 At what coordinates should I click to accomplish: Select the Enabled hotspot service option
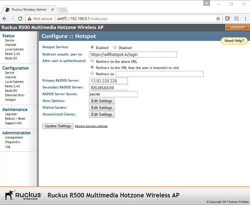tap(92, 47)
